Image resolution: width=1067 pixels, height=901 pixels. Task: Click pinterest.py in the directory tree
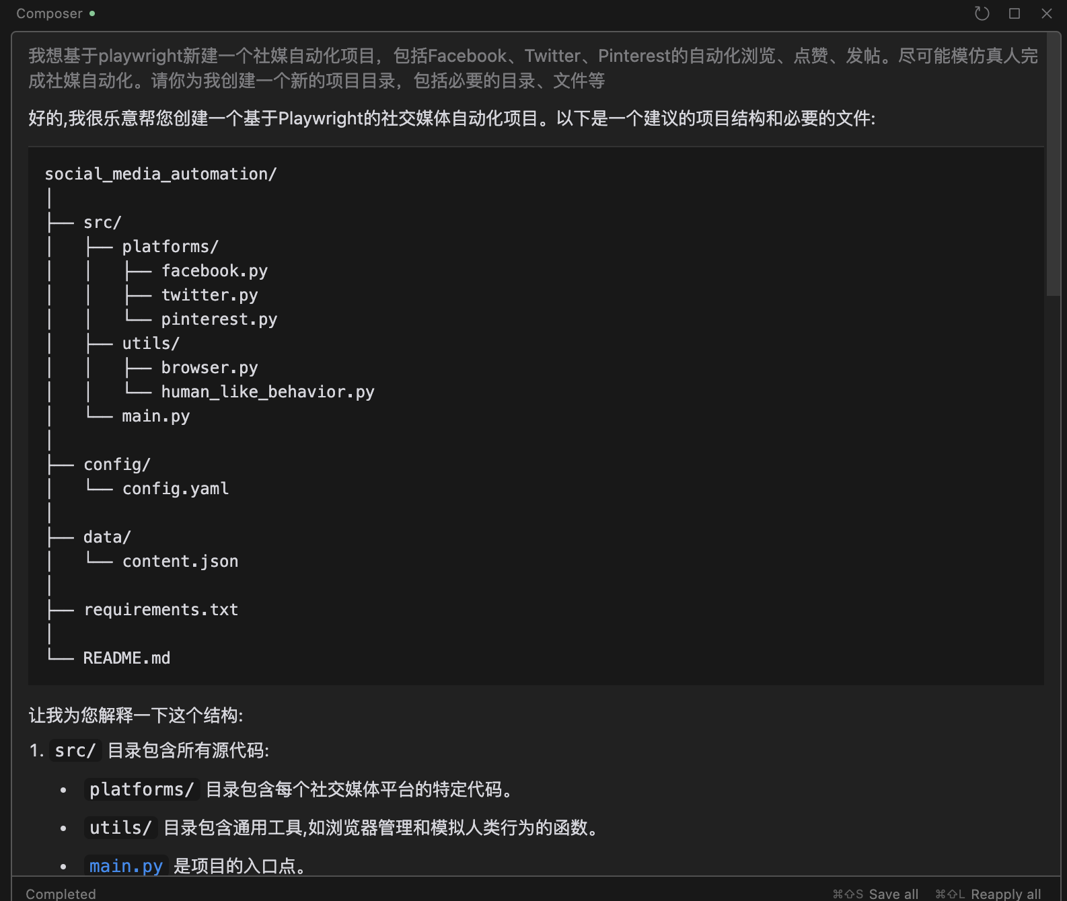click(x=219, y=319)
